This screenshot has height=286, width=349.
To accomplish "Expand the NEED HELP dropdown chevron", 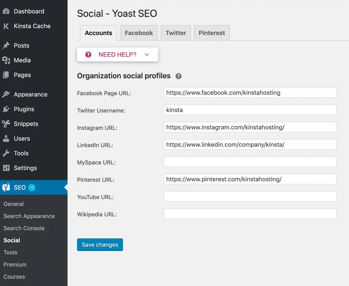I will point(147,54).
